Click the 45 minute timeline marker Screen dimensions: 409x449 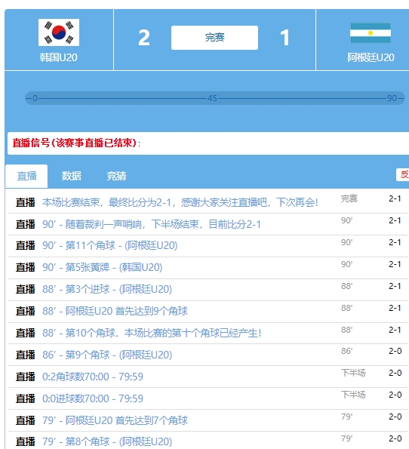[212, 98]
